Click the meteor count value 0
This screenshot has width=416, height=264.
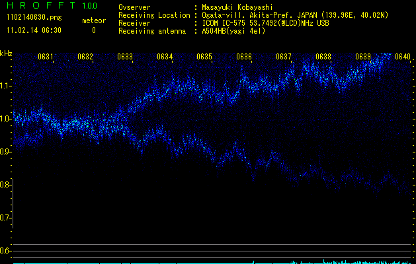tap(94, 30)
